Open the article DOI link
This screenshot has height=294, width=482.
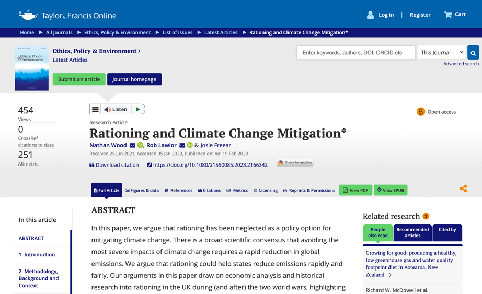(210, 165)
